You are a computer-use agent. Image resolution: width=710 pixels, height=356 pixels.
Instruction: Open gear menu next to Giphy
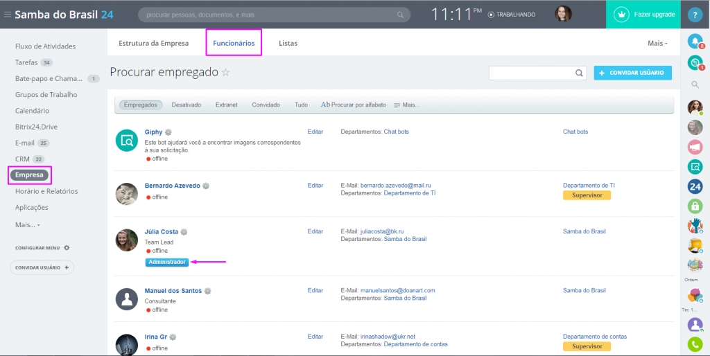168,132
